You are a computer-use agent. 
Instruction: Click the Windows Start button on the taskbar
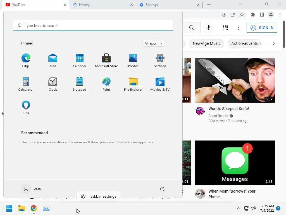click(9, 208)
